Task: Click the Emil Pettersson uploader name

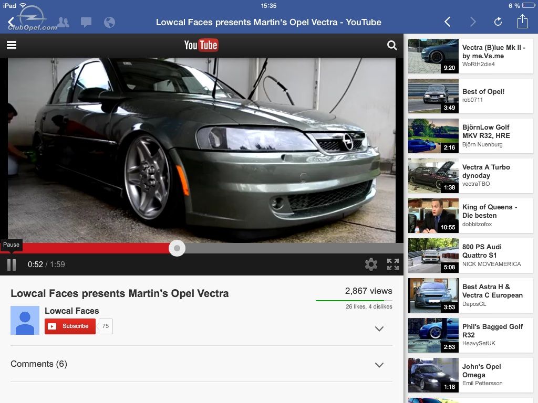Action: pyautogui.click(x=482, y=384)
